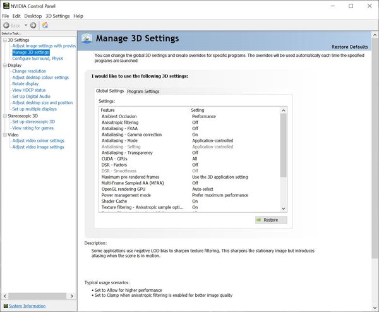Viewport: 379px width, 312px height.
Task: Click the Manage 3D Settings header icon
Action: (x=87, y=39)
